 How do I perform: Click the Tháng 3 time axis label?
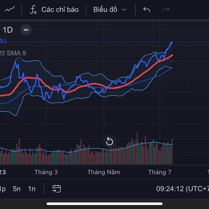pos(46,172)
